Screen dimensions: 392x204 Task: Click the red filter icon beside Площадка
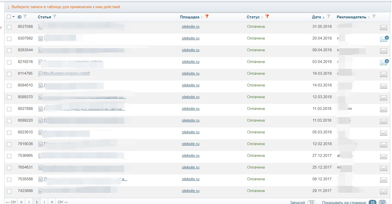coord(207,17)
